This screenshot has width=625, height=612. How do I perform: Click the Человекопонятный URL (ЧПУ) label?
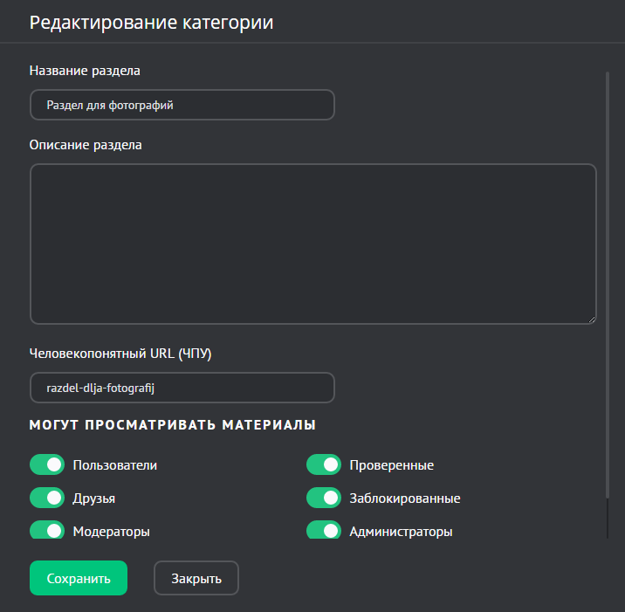[120, 354]
